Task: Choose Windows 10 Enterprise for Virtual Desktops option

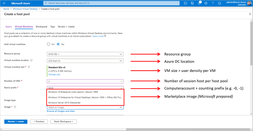Action: (85, 97)
